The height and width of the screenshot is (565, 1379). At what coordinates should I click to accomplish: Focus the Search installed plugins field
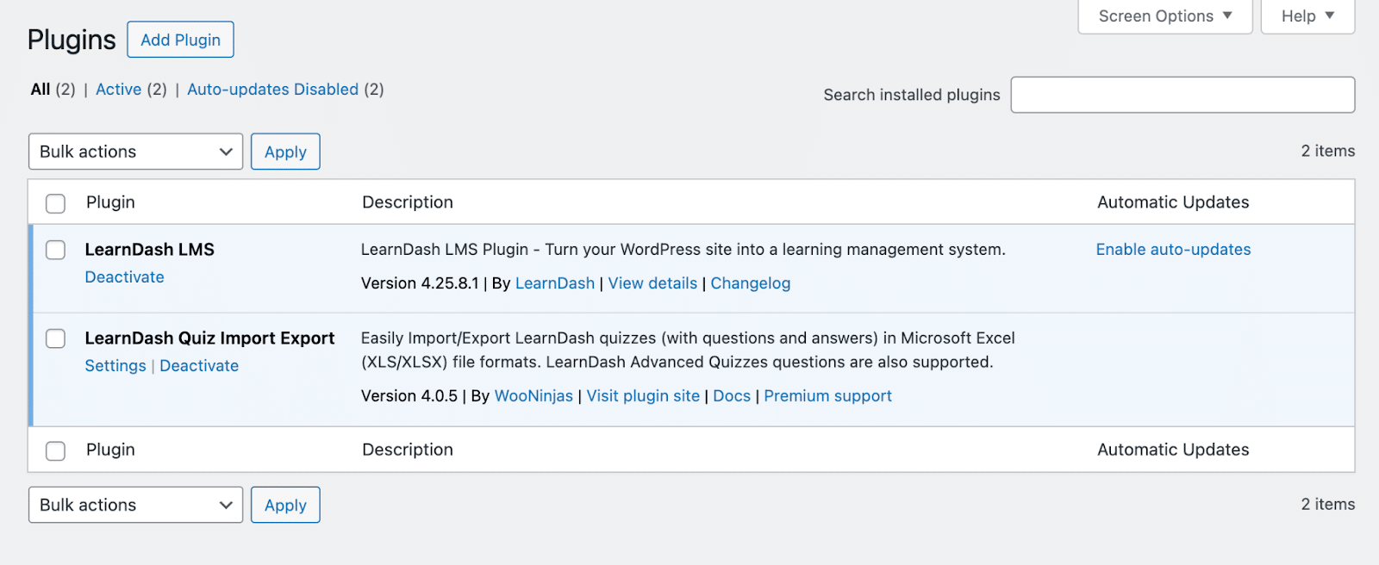(1182, 95)
